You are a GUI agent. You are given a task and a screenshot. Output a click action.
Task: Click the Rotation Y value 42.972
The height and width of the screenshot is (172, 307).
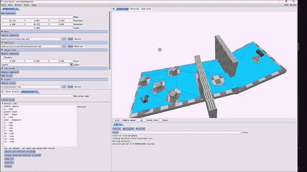pyautogui.click(x=37, y=24)
